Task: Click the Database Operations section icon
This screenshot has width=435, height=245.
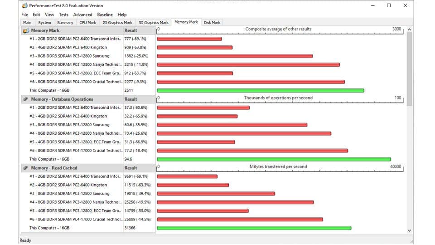Action: (25, 99)
